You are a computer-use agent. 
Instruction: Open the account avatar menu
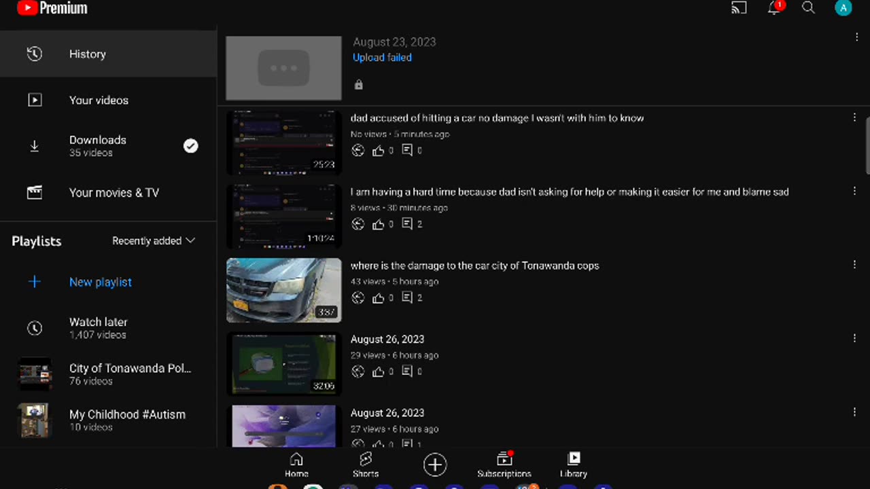coord(843,8)
